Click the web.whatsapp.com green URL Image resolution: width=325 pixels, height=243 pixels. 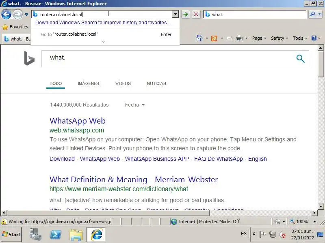coord(77,130)
